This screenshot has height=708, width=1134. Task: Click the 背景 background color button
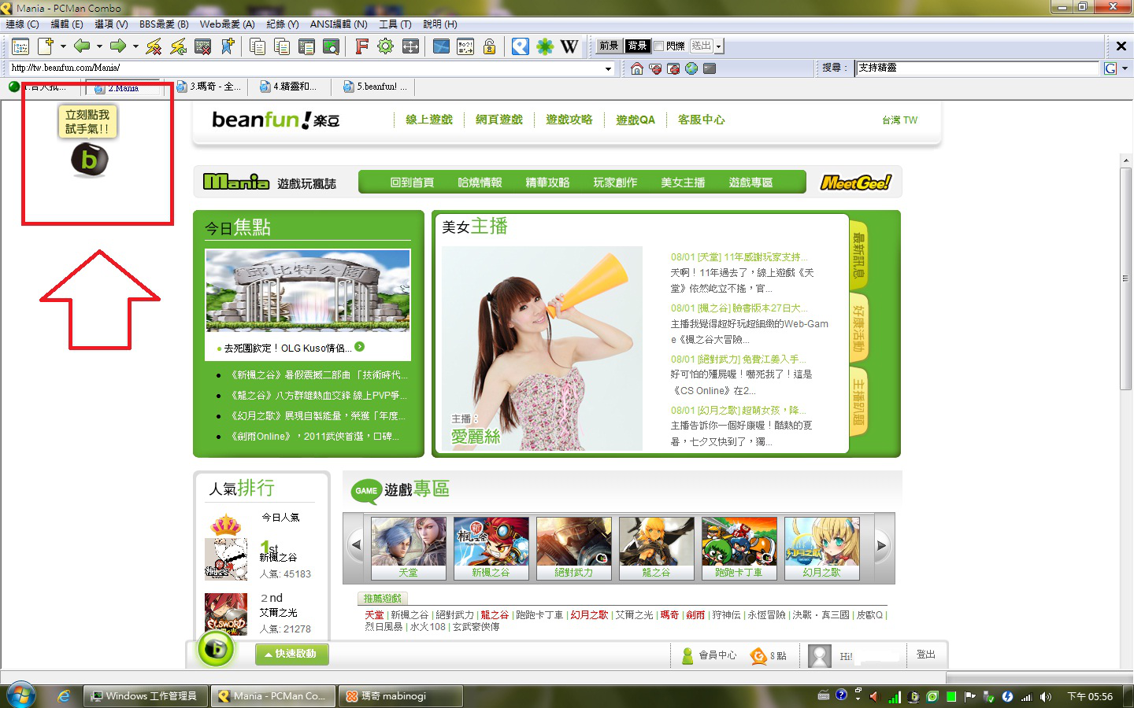coord(637,46)
